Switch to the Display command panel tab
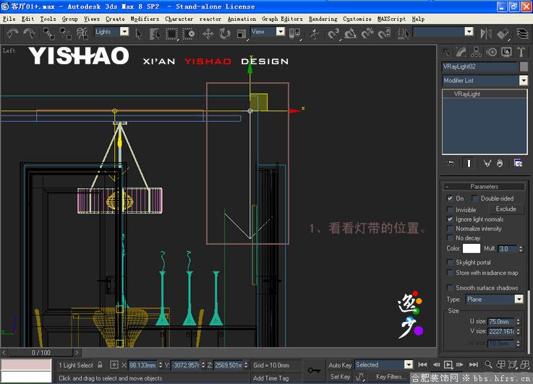 click(506, 52)
